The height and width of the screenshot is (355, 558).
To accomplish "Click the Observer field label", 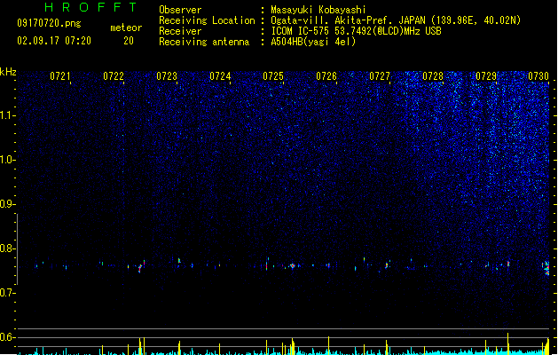I will tap(180, 10).
